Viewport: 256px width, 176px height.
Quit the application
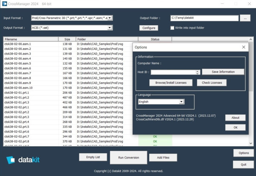[x=244, y=164]
